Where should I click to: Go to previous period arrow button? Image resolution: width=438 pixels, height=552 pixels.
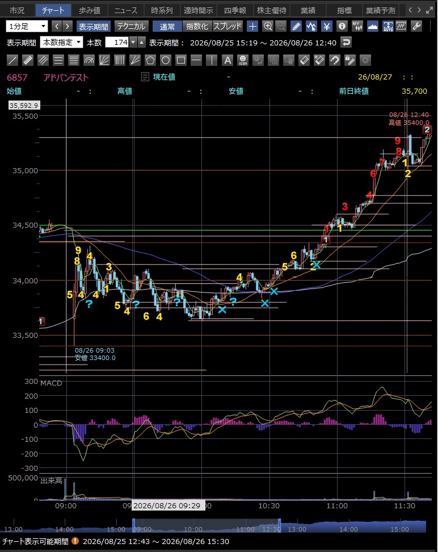coord(57,26)
